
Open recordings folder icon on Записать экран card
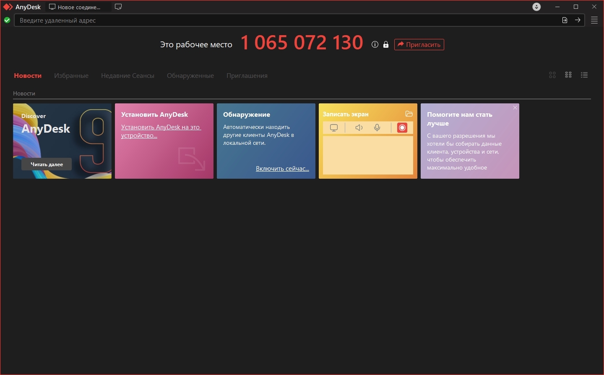pyautogui.click(x=409, y=114)
